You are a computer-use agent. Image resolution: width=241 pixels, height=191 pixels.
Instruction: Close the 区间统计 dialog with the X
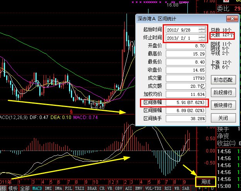pyautogui.click(x=231, y=19)
